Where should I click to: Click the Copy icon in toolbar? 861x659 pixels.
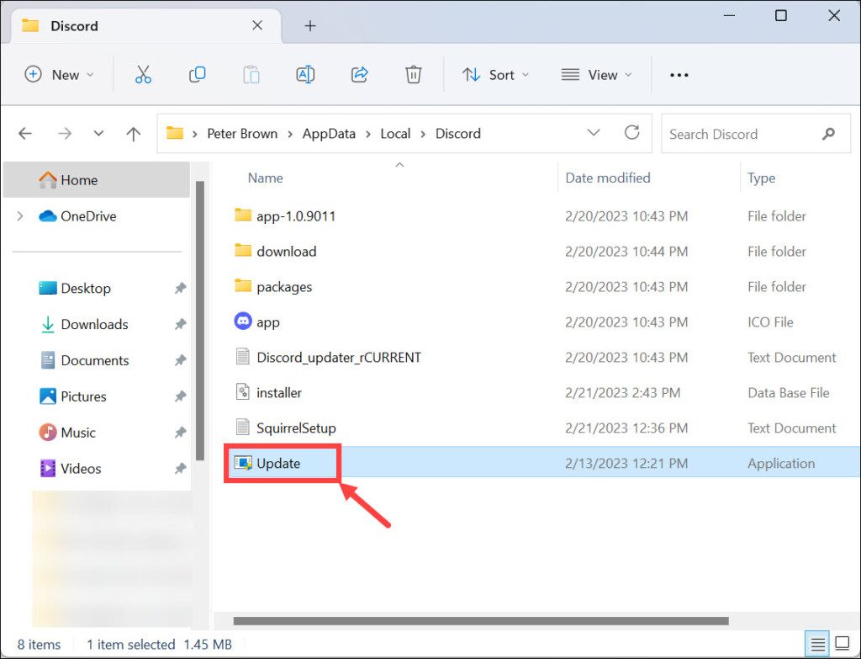coord(198,75)
